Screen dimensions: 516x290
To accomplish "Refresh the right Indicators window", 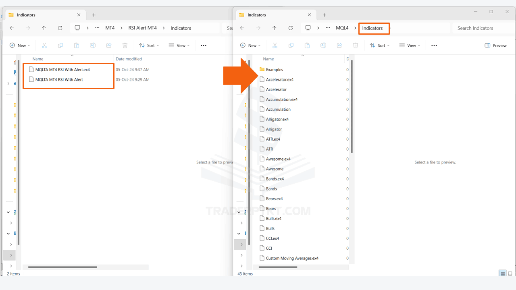I will click(x=291, y=28).
